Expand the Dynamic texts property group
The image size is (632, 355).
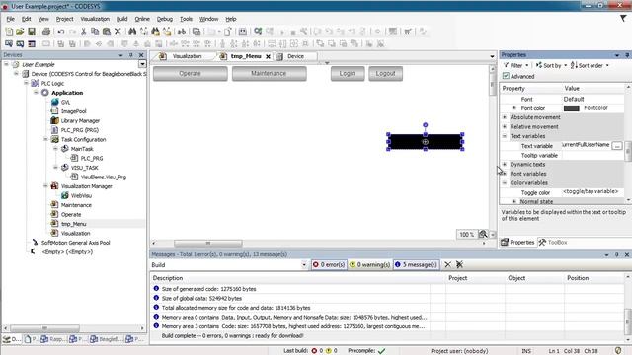[x=505, y=165]
